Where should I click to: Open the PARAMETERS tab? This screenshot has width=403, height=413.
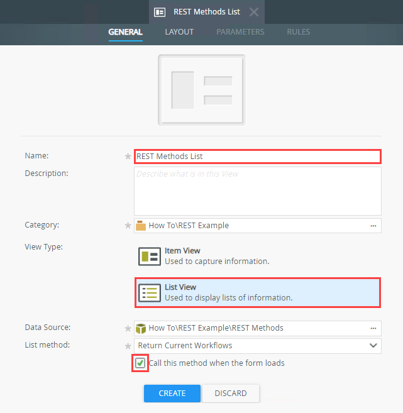(x=240, y=32)
